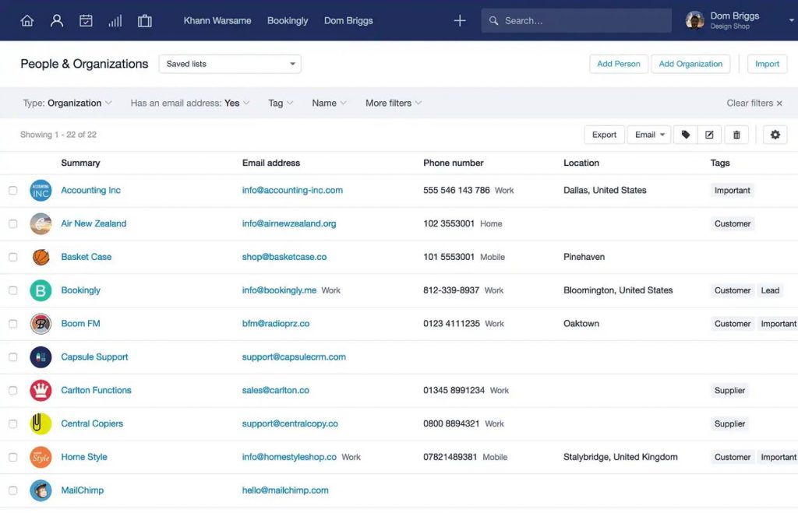Click the People navigation icon
This screenshot has height=527, width=798.
coord(56,20)
